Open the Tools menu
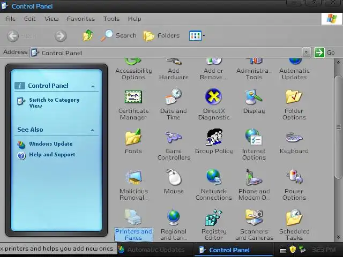 pyautogui.click(x=111, y=19)
